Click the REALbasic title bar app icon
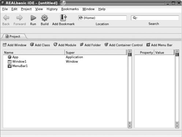The image size is (182, 137). pyautogui.click(x=3, y=3)
